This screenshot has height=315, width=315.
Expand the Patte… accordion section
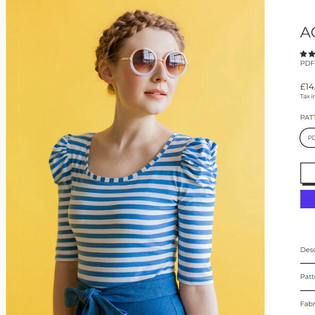(x=308, y=277)
